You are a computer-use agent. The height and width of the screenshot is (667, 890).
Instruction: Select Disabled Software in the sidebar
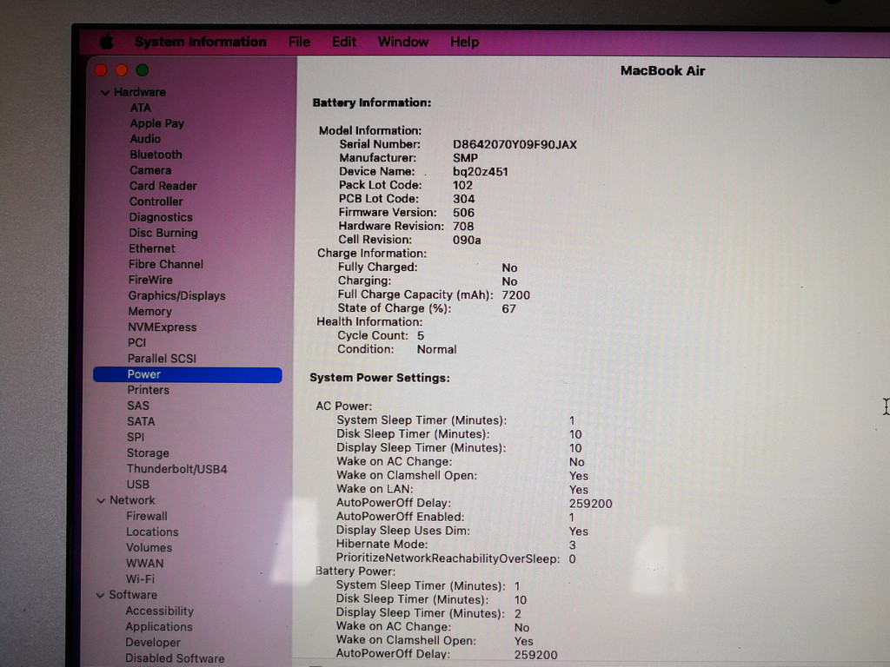pos(175,658)
